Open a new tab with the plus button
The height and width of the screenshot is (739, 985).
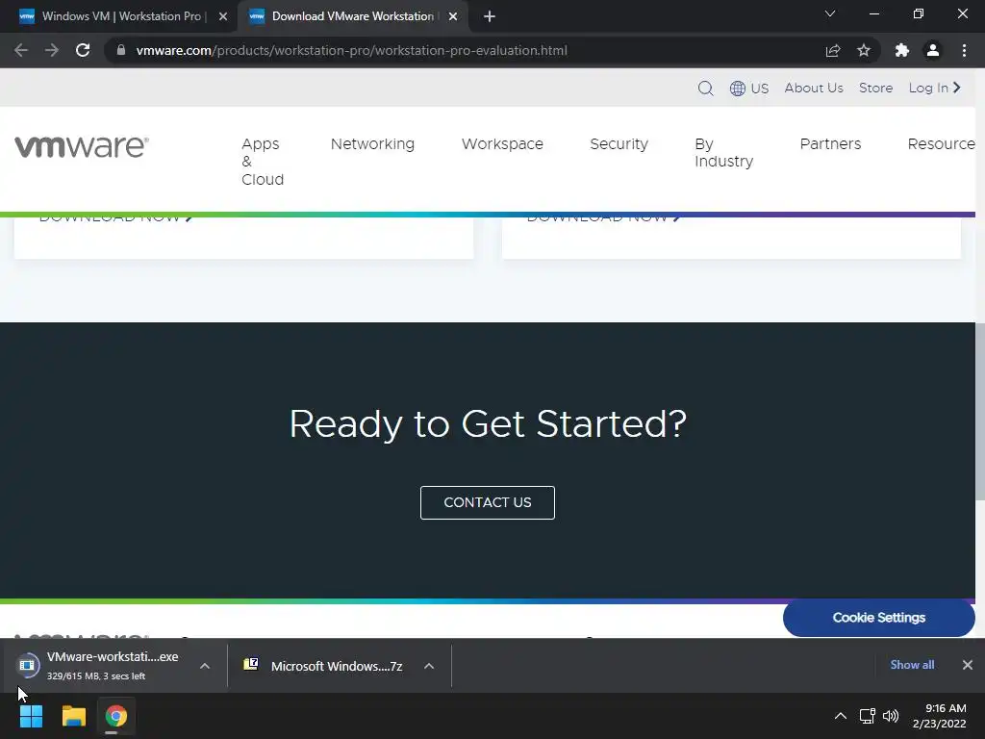click(490, 16)
